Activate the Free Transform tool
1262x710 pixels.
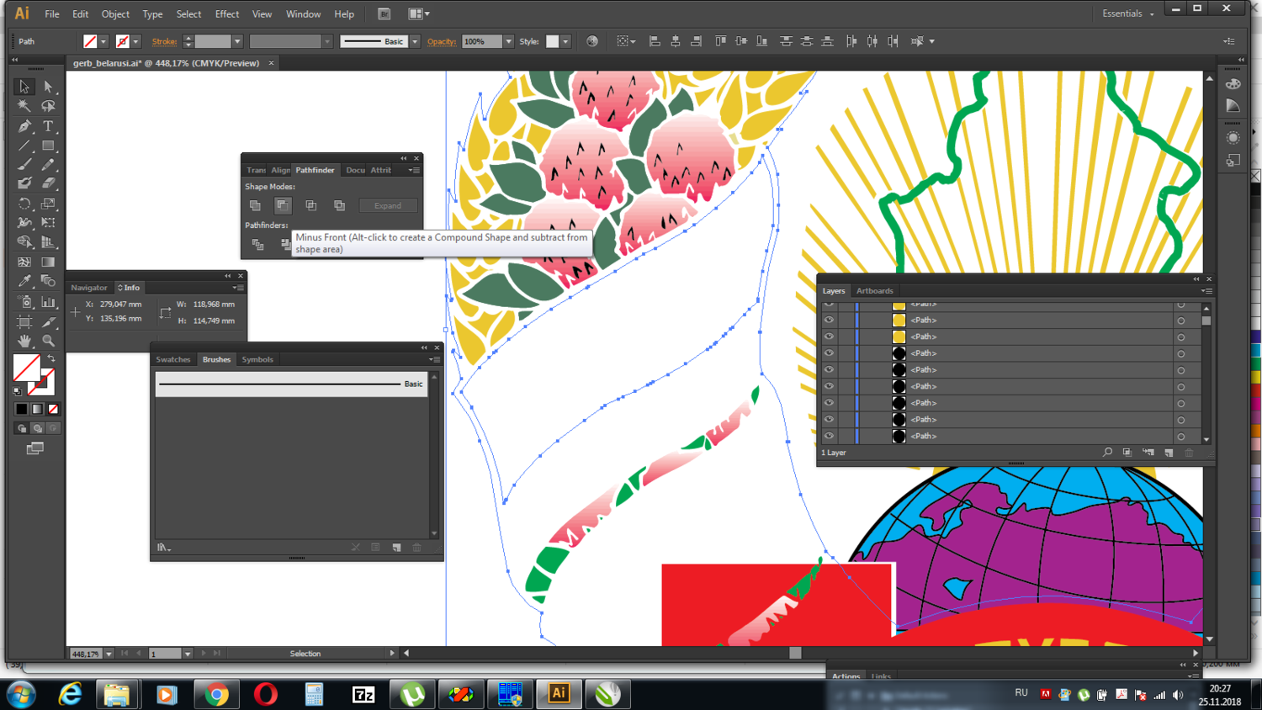[x=48, y=223]
